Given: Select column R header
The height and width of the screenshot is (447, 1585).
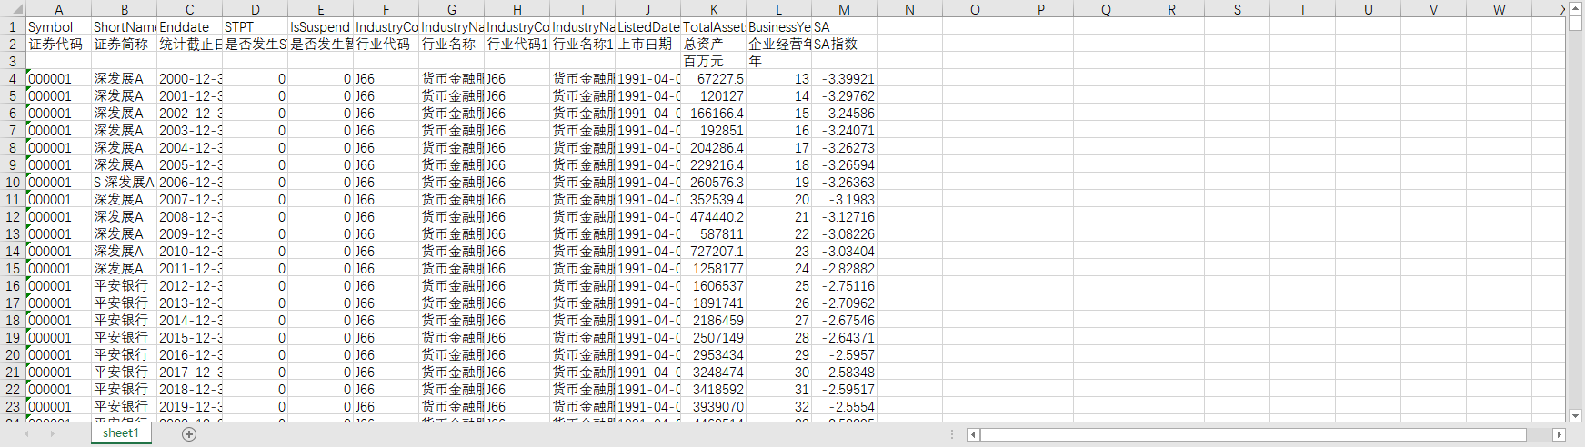Looking at the screenshot, I should tap(1171, 9).
